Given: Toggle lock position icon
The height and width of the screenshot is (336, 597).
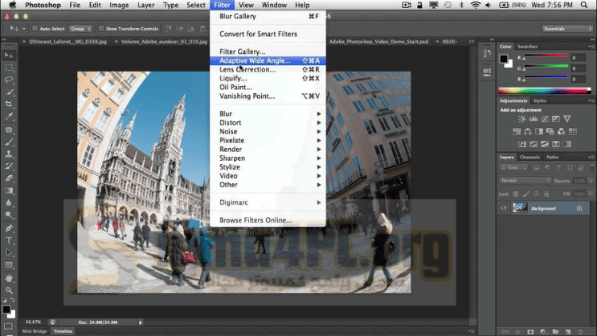Looking at the screenshot, I should tap(536, 194).
